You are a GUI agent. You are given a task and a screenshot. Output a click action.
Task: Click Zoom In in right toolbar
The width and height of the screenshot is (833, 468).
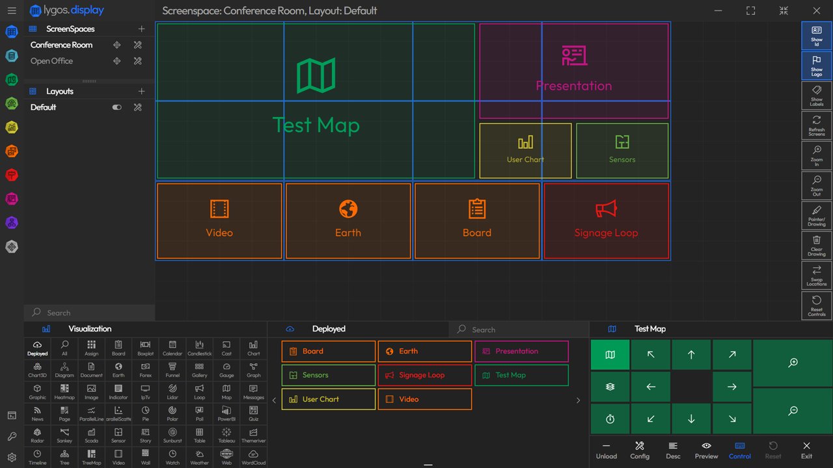click(816, 155)
